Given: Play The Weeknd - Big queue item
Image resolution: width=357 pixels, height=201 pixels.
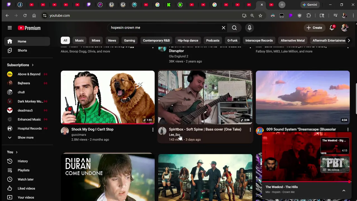Looking at the screenshot, I should [x=335, y=145].
